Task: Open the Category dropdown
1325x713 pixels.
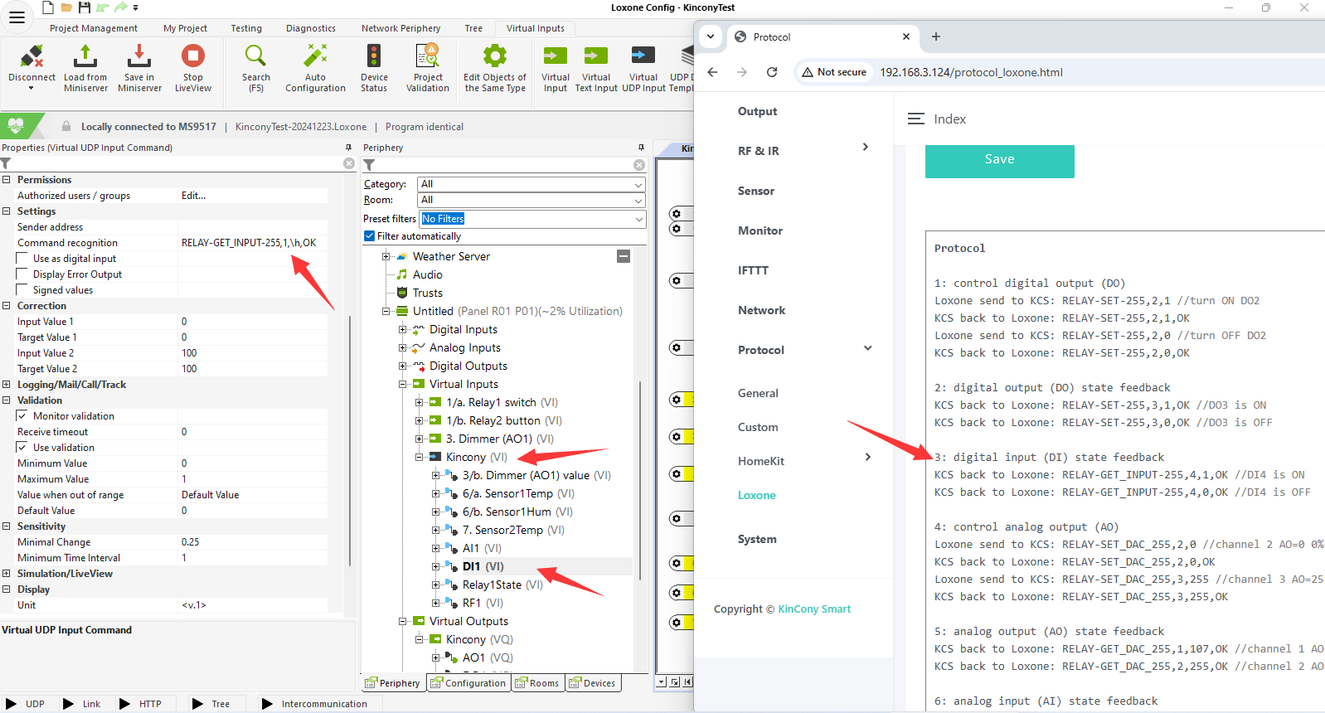Action: click(x=531, y=184)
